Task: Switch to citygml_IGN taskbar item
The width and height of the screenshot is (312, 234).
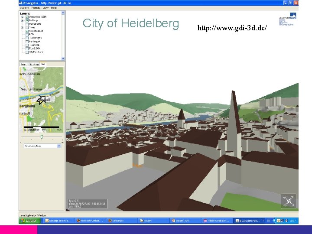Action: coord(185,221)
